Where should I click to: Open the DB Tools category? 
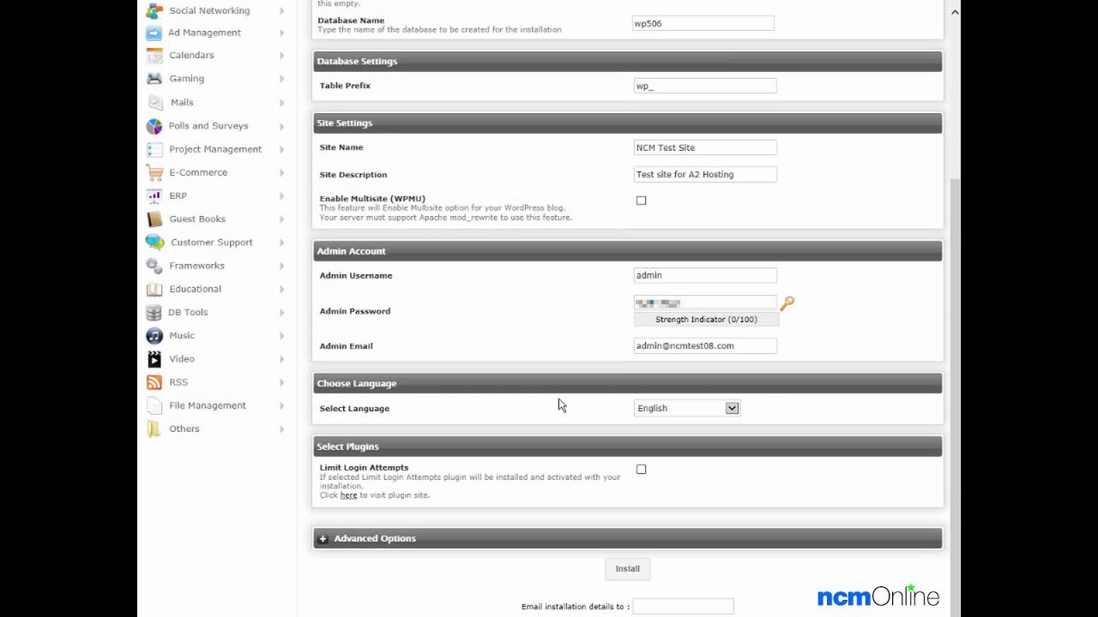pos(188,313)
